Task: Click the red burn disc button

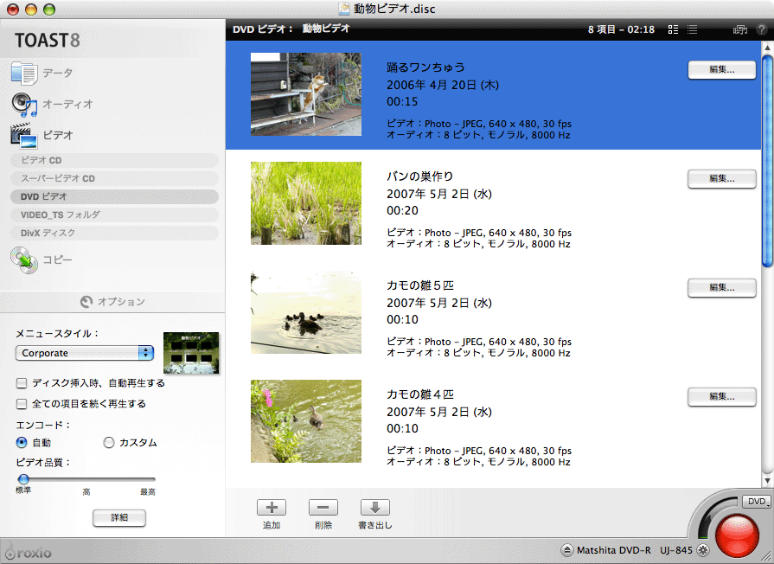Action: (737, 535)
